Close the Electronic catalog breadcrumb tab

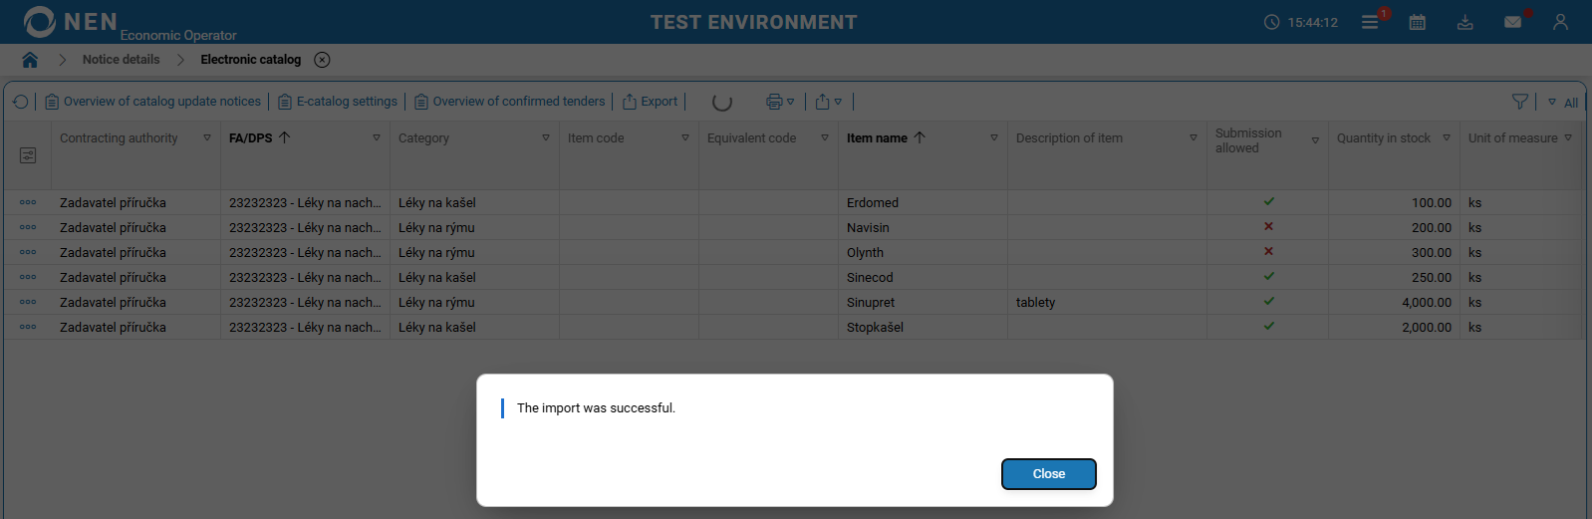[x=322, y=60]
